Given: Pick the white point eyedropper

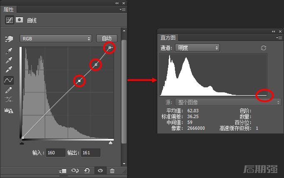Looking at the screenshot, I should click(9, 69).
